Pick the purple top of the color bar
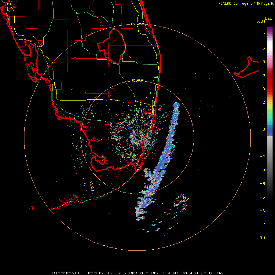This screenshot has width=275, height=275. 270,30
